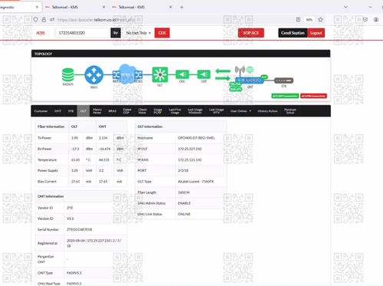This screenshot has height=286, width=383.
Task: Click IP OLT value 172.25.227.210
Action: click(x=190, y=149)
